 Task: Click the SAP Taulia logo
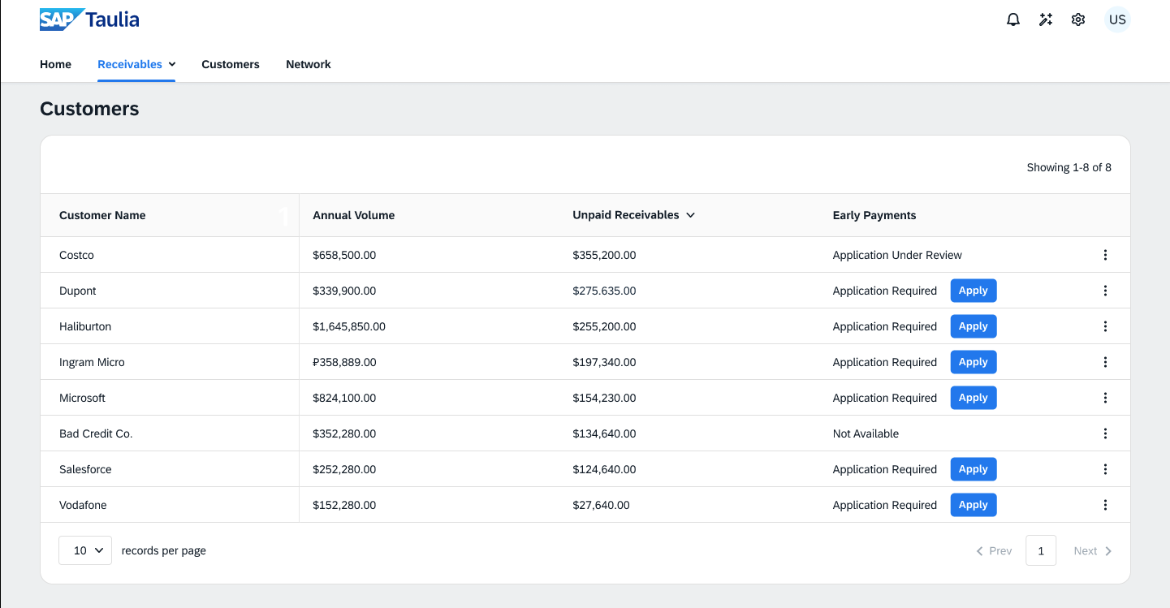pos(89,19)
